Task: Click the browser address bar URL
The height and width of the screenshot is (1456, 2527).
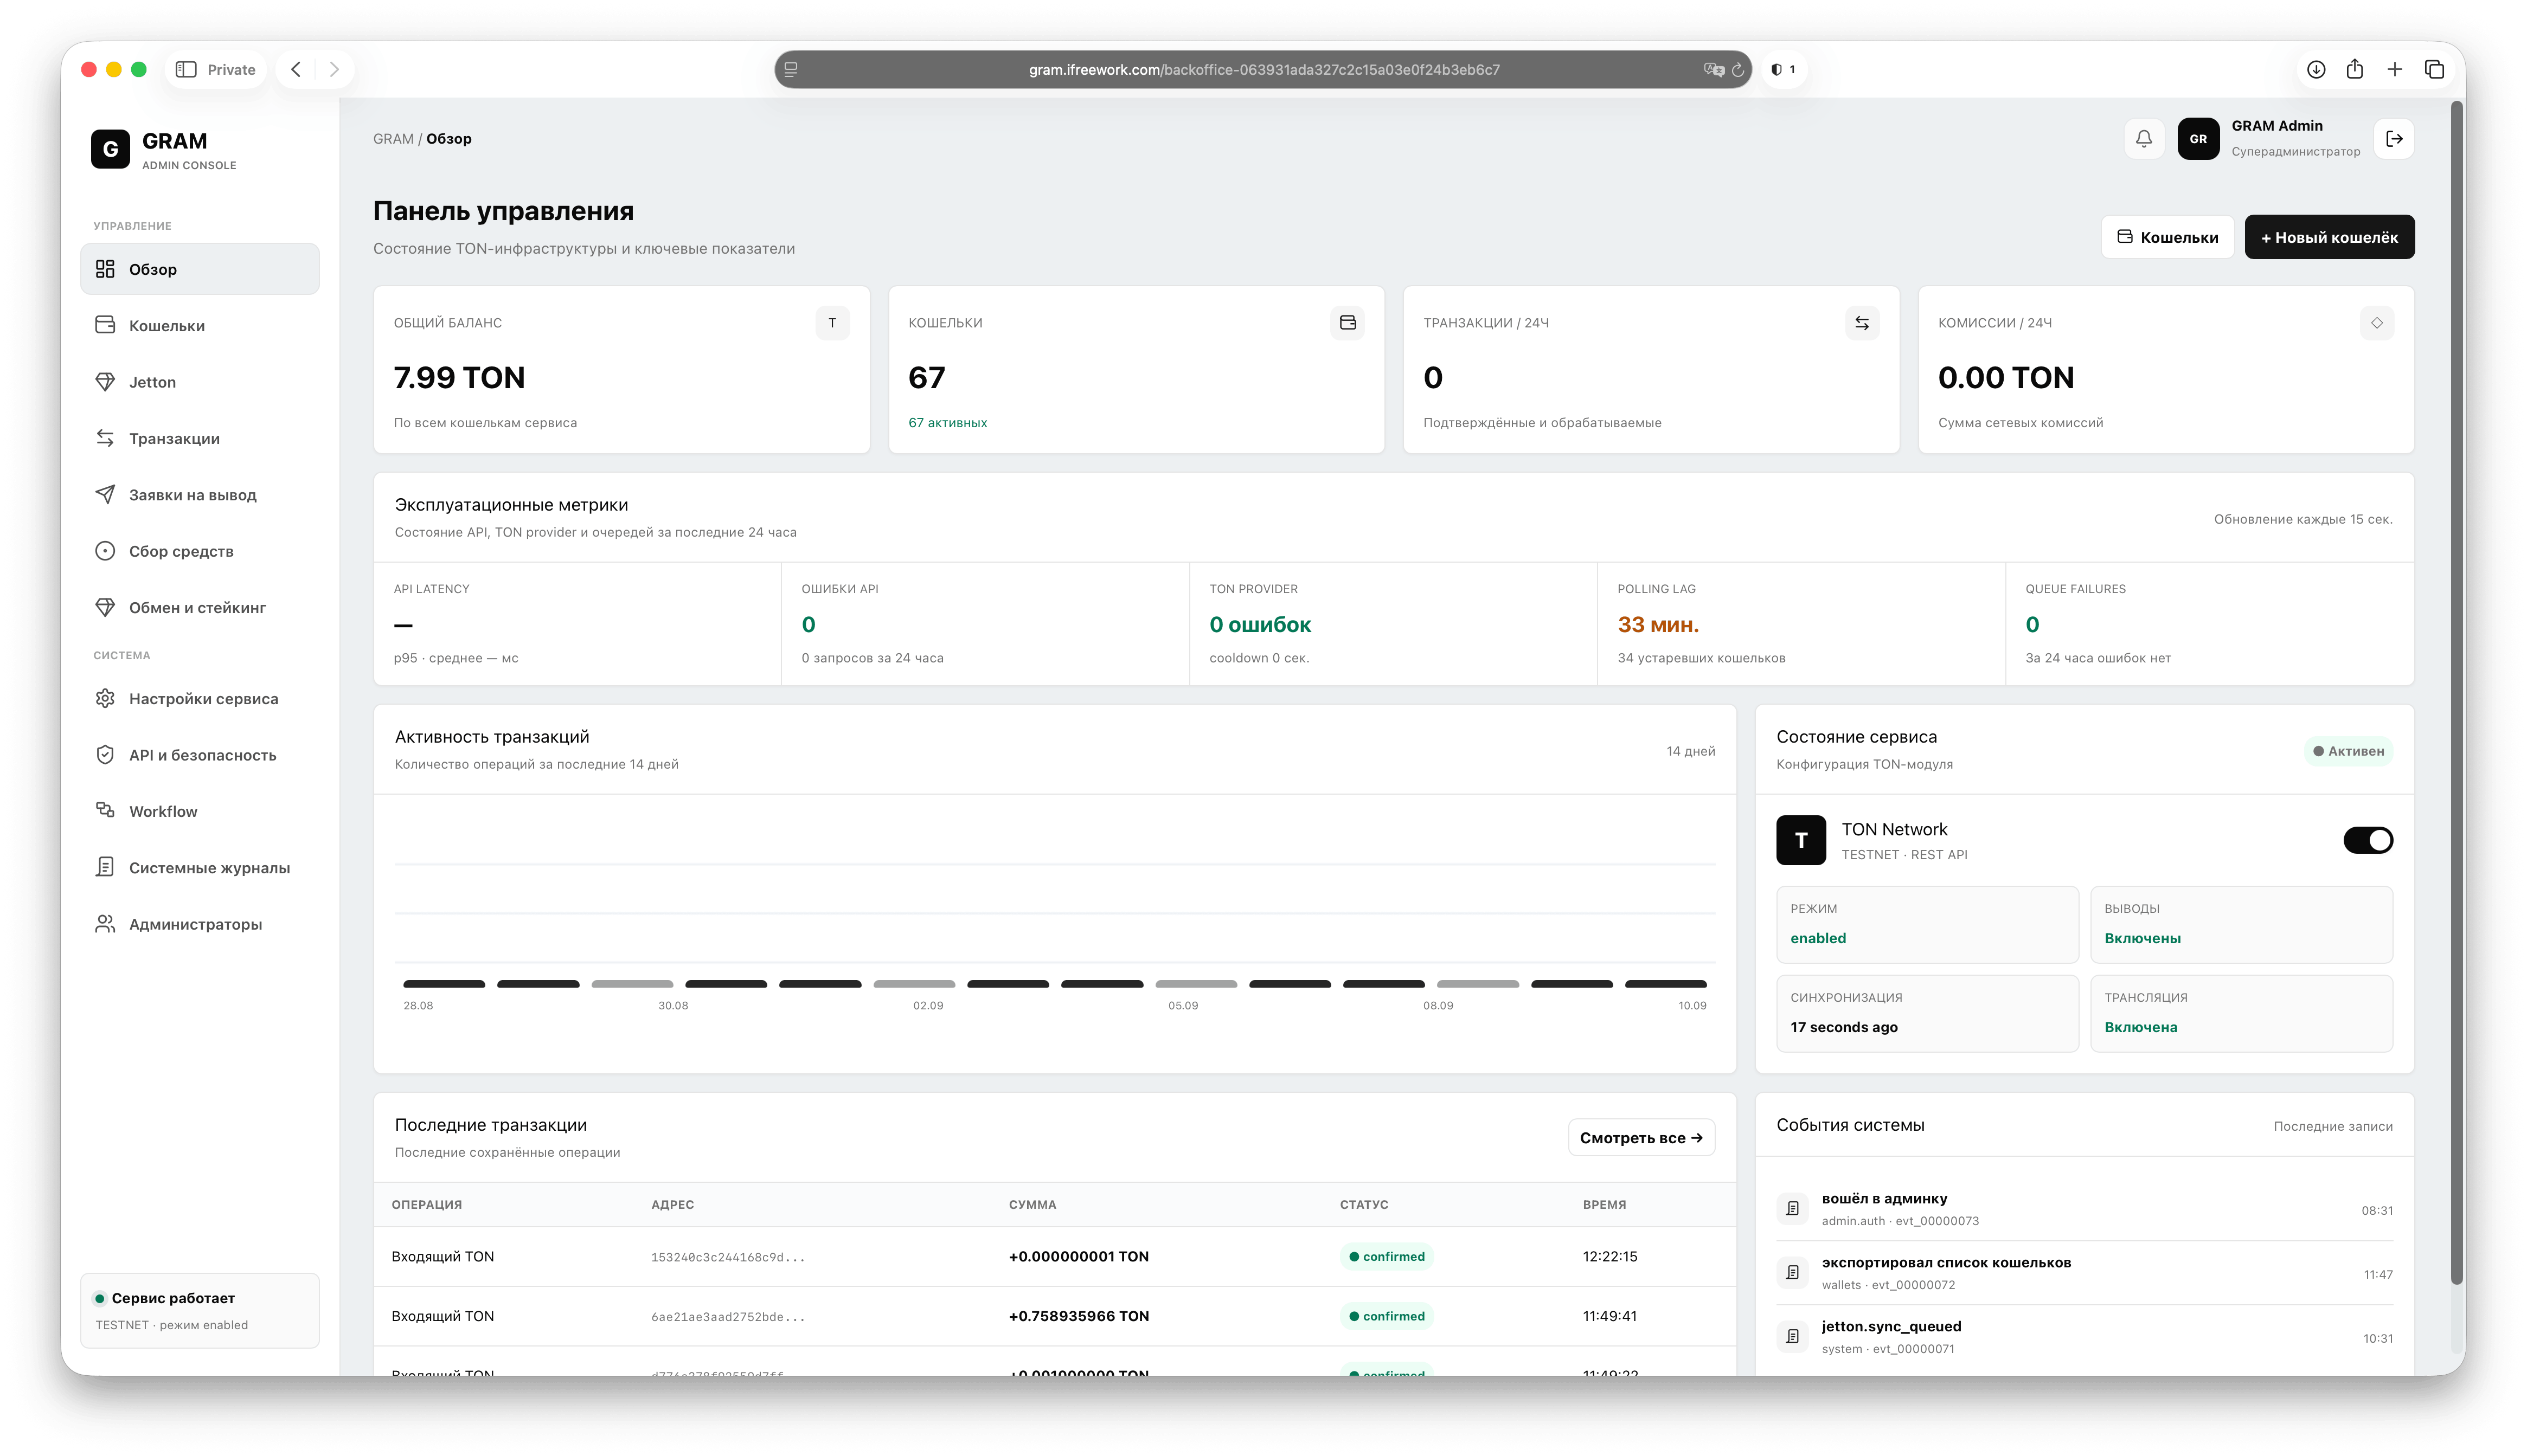Action: tap(1263, 70)
